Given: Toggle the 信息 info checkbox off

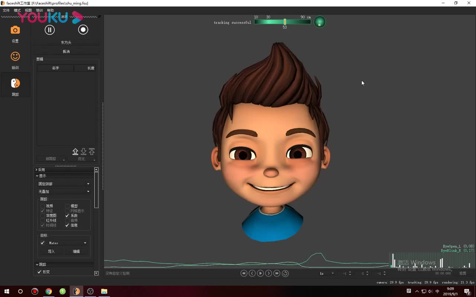Looking at the screenshot, I should click(x=67, y=225).
